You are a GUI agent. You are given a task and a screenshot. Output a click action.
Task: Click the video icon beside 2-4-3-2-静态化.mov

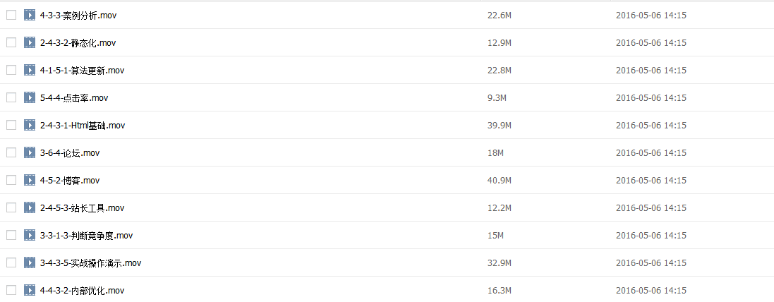pyautogui.click(x=29, y=42)
